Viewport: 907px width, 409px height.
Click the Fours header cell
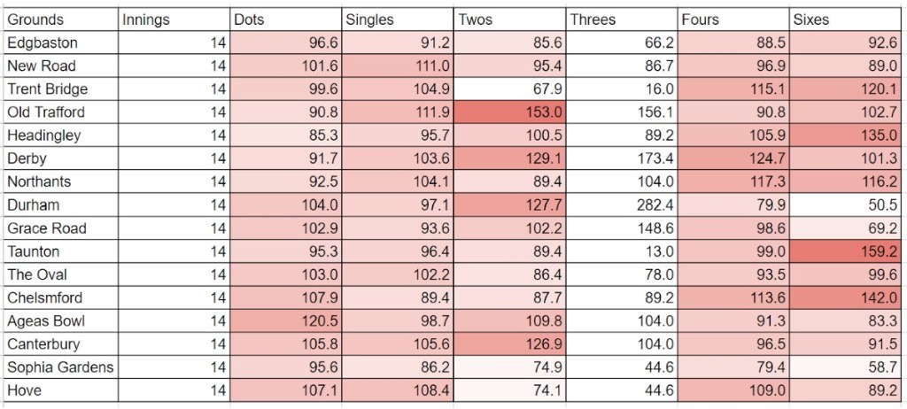tap(733, 19)
